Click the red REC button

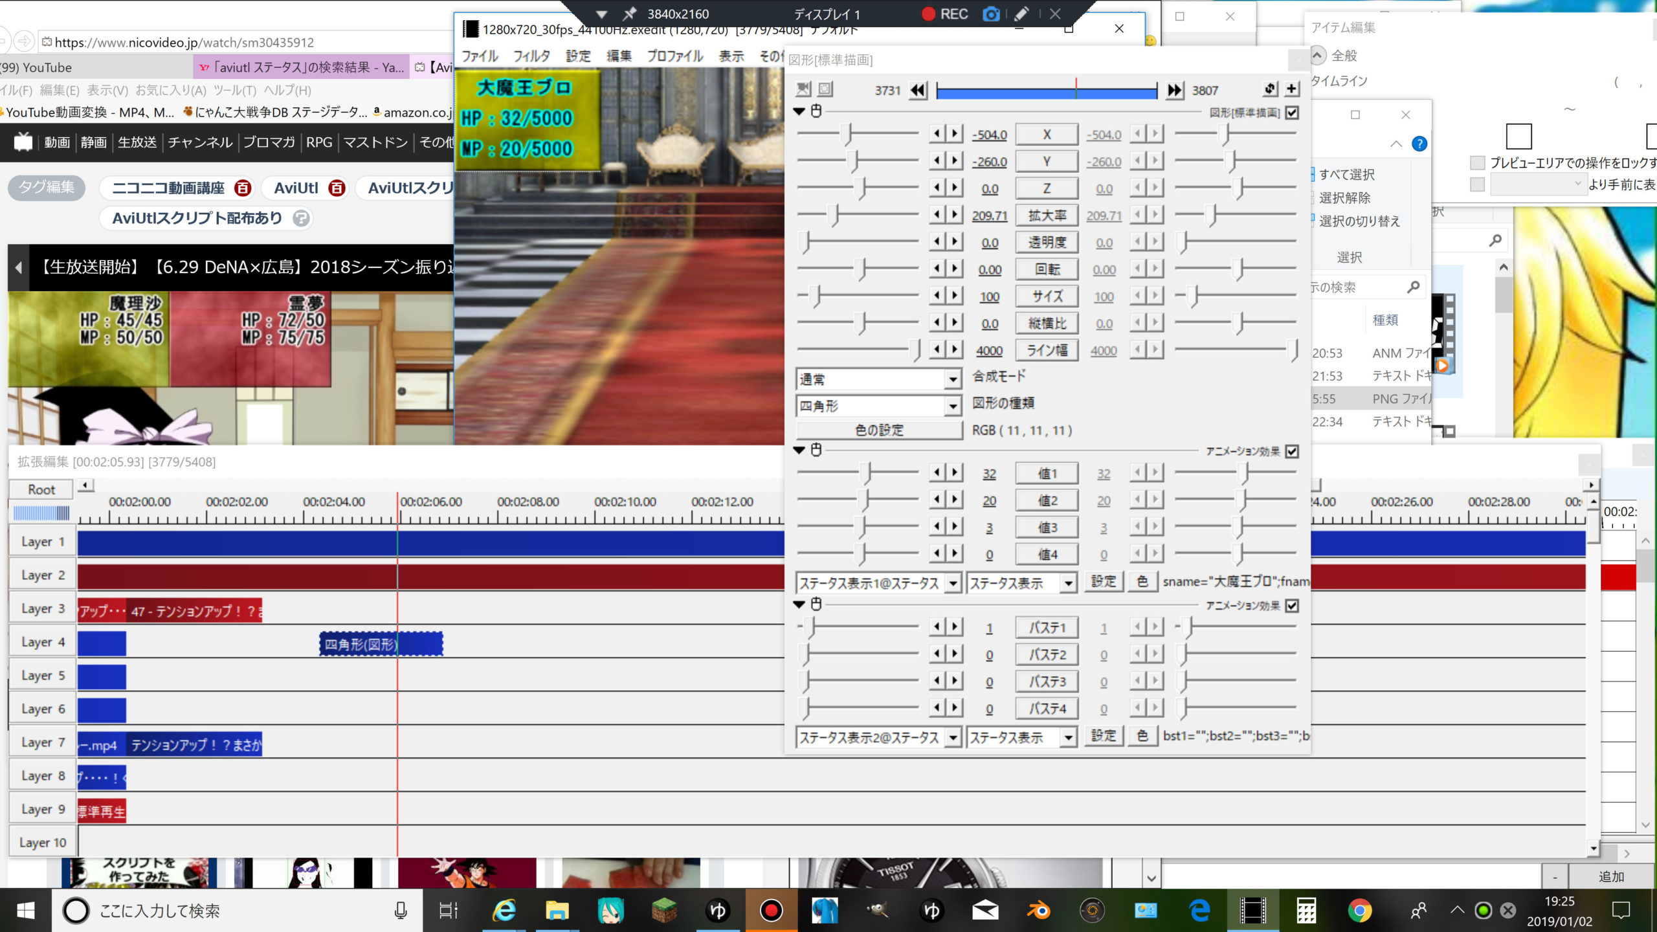[945, 14]
